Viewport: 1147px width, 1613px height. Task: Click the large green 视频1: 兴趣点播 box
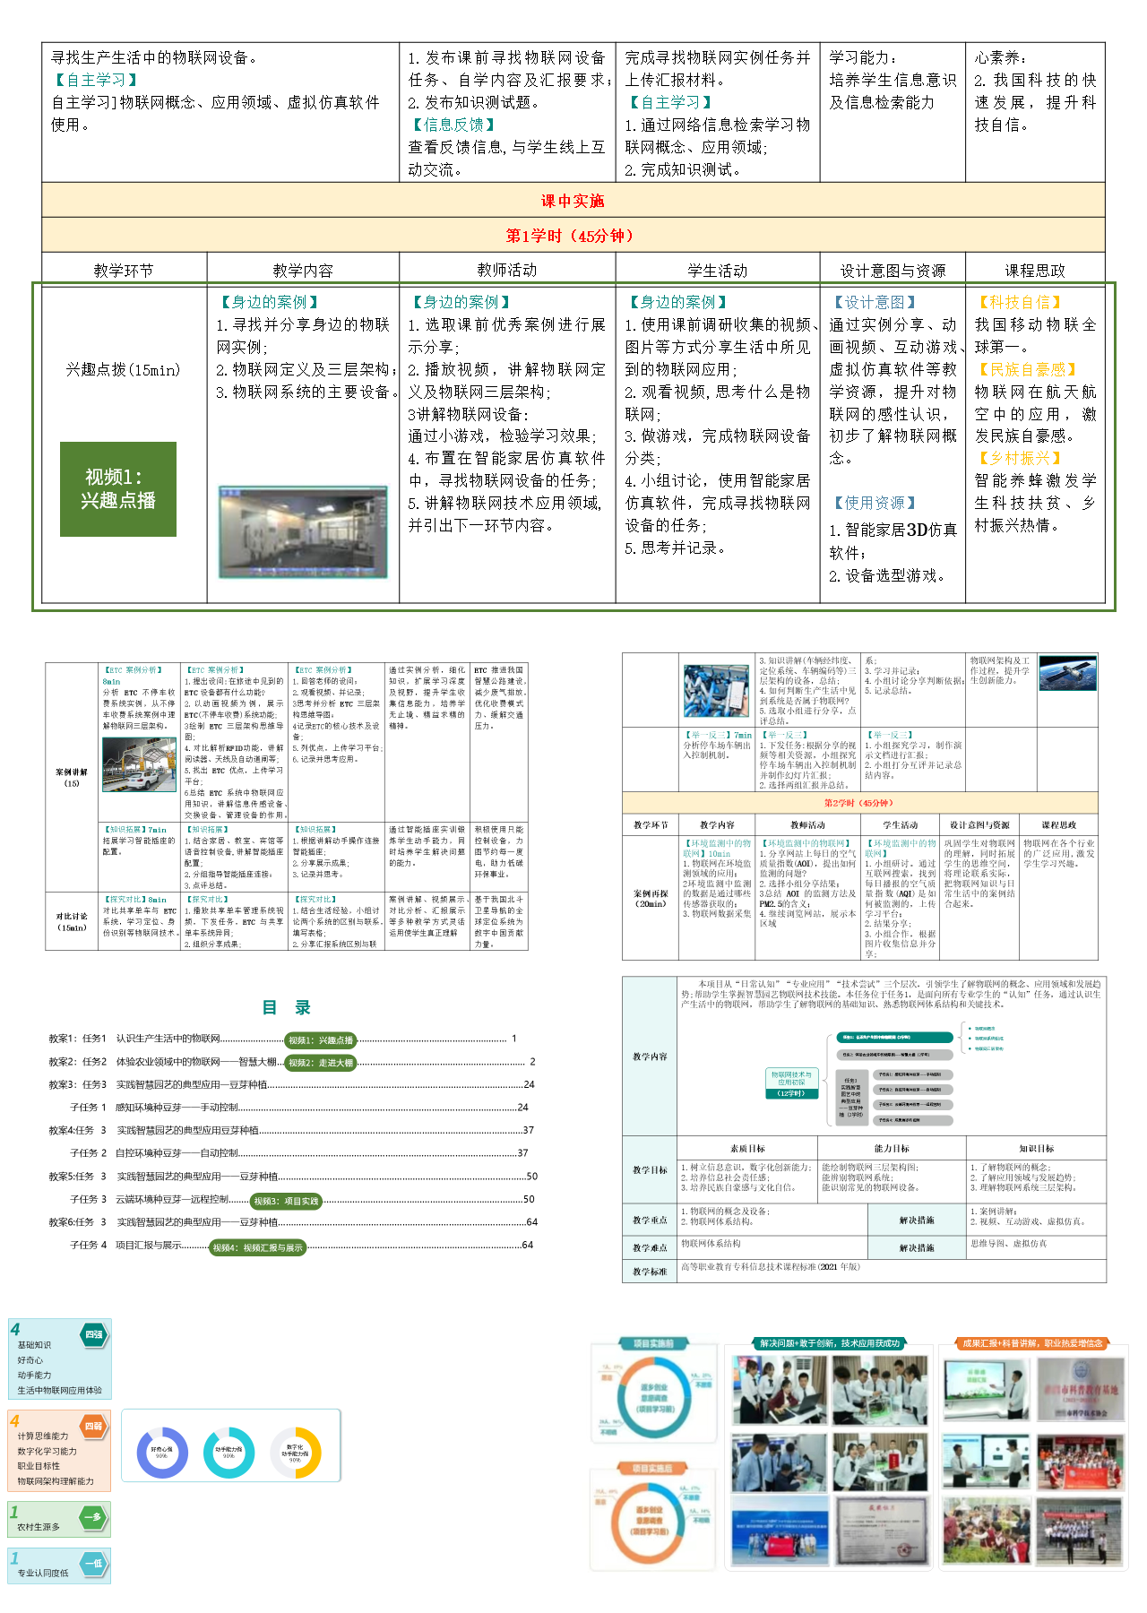point(118,489)
